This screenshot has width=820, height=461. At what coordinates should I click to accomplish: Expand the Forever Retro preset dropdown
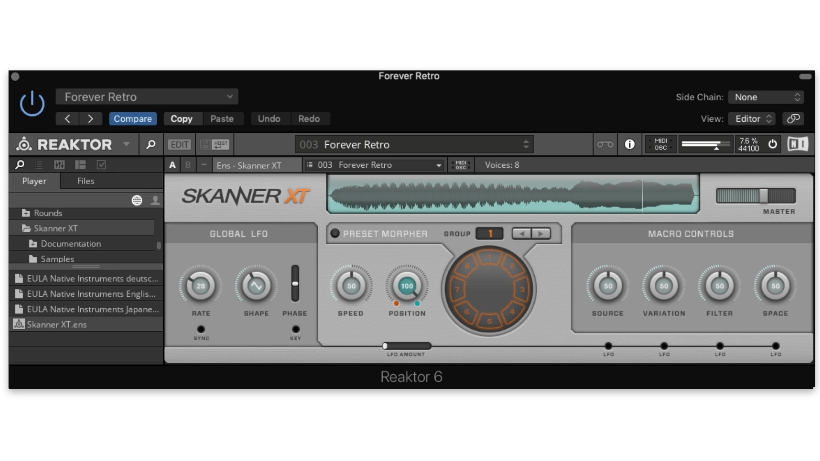click(x=147, y=97)
